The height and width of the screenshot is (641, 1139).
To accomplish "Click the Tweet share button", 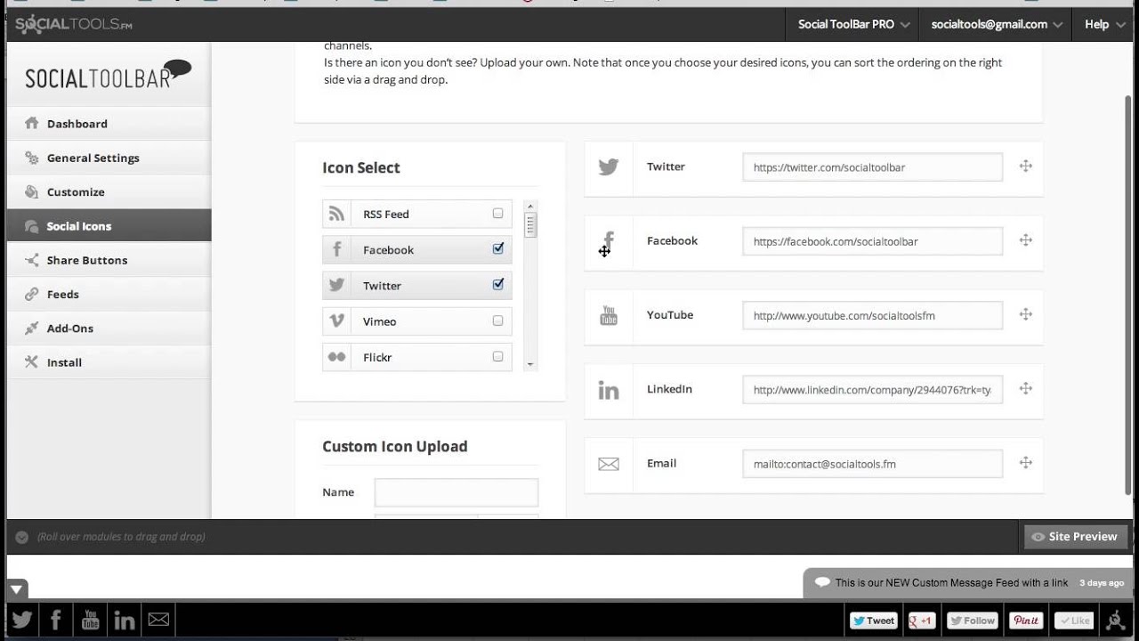I will 873,621.
